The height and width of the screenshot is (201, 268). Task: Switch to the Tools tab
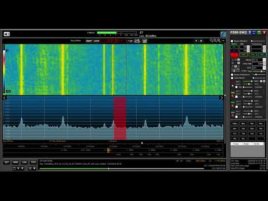pyautogui.click(x=257, y=144)
